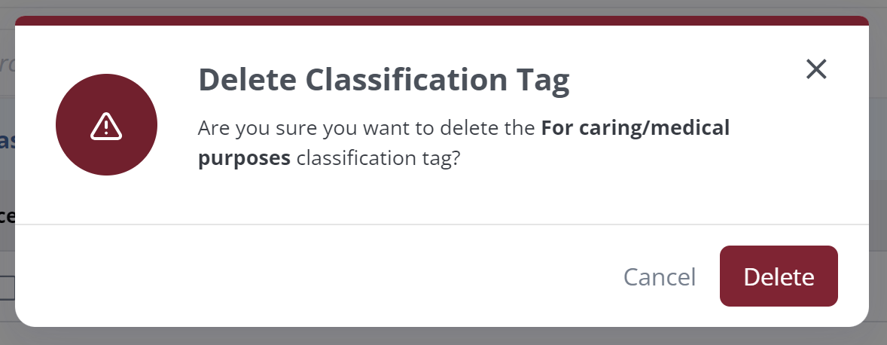Image resolution: width=887 pixels, height=345 pixels.
Task: Click the 'Are you sure you want' text
Action: pos(278,128)
